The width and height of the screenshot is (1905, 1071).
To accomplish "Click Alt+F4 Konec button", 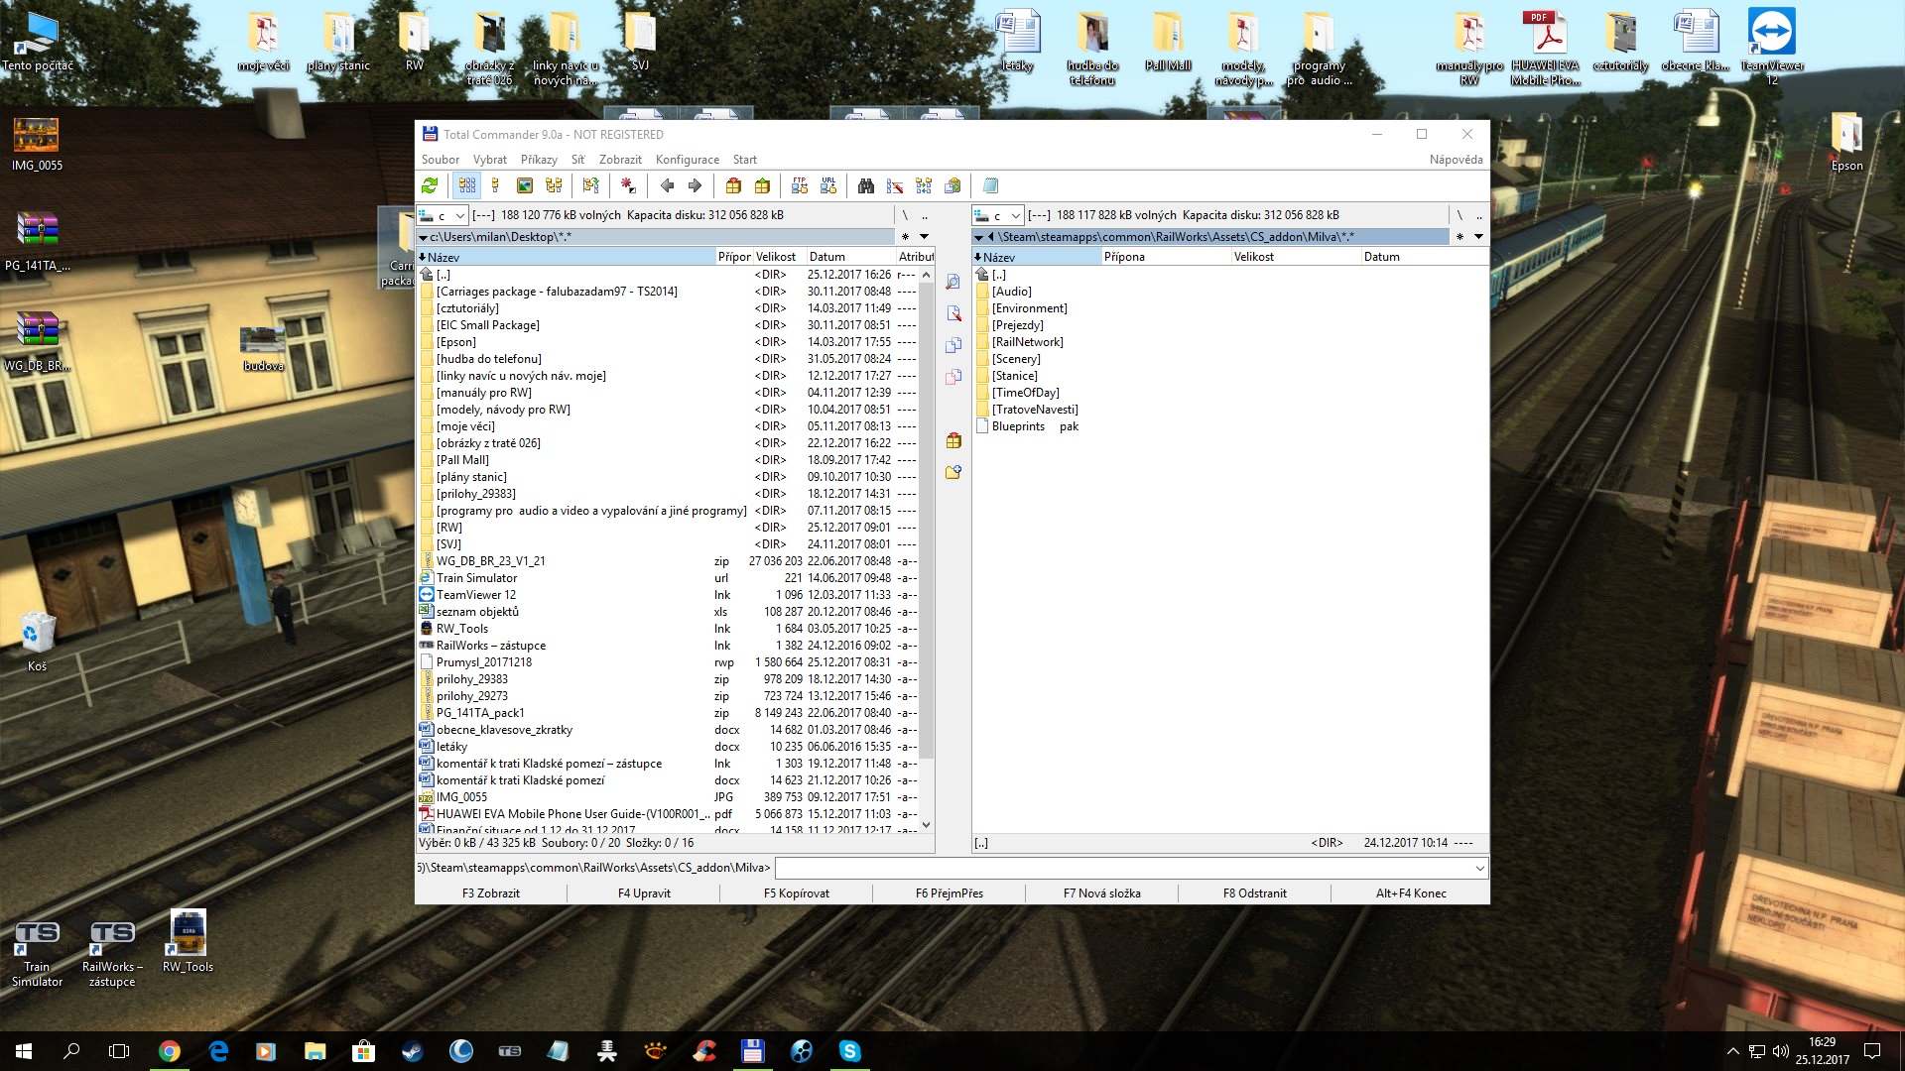I will (x=1411, y=893).
